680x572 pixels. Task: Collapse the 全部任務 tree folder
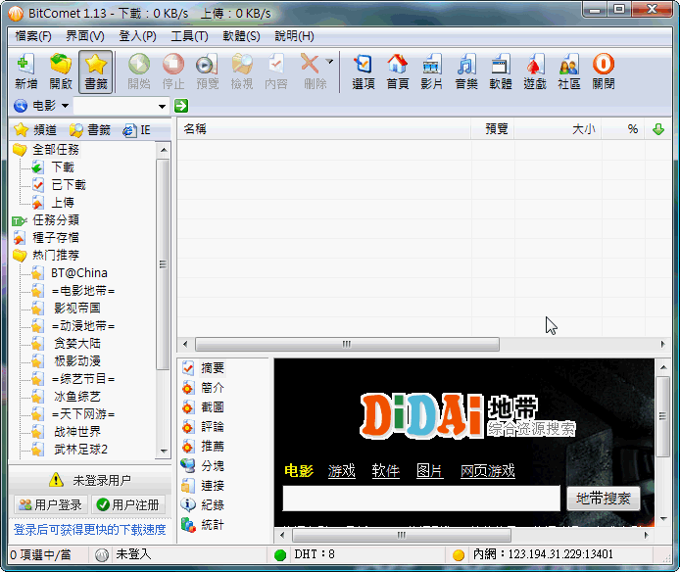click(x=20, y=150)
